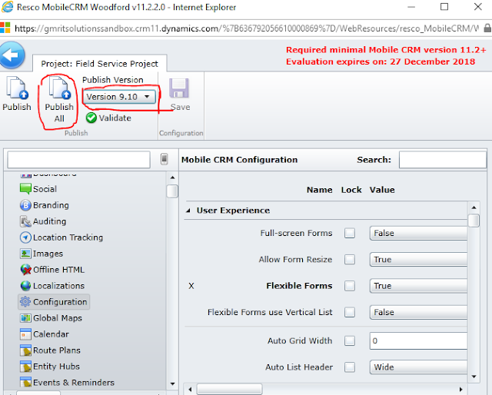Select the Project: Field Service Project tab

click(99, 64)
